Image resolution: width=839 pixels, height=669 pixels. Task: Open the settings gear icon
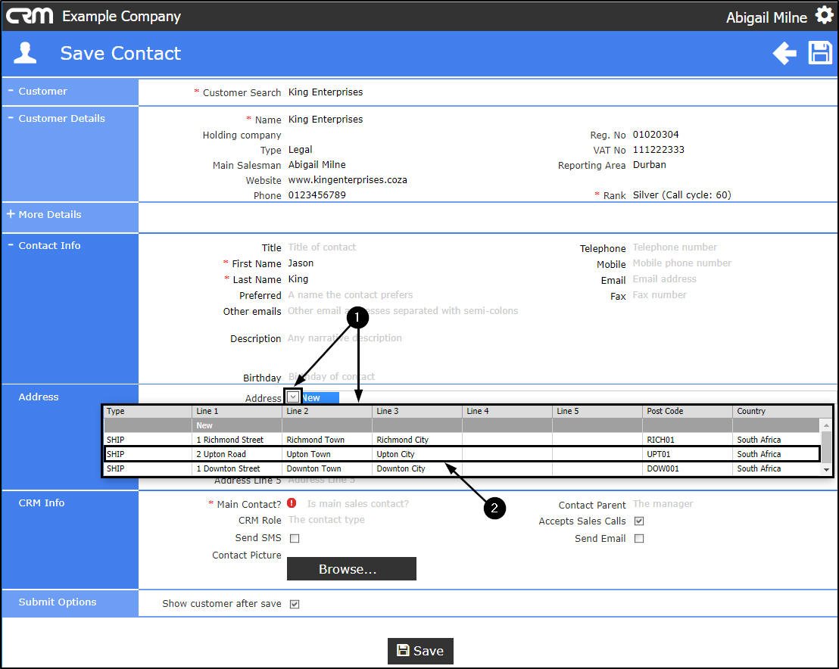824,15
